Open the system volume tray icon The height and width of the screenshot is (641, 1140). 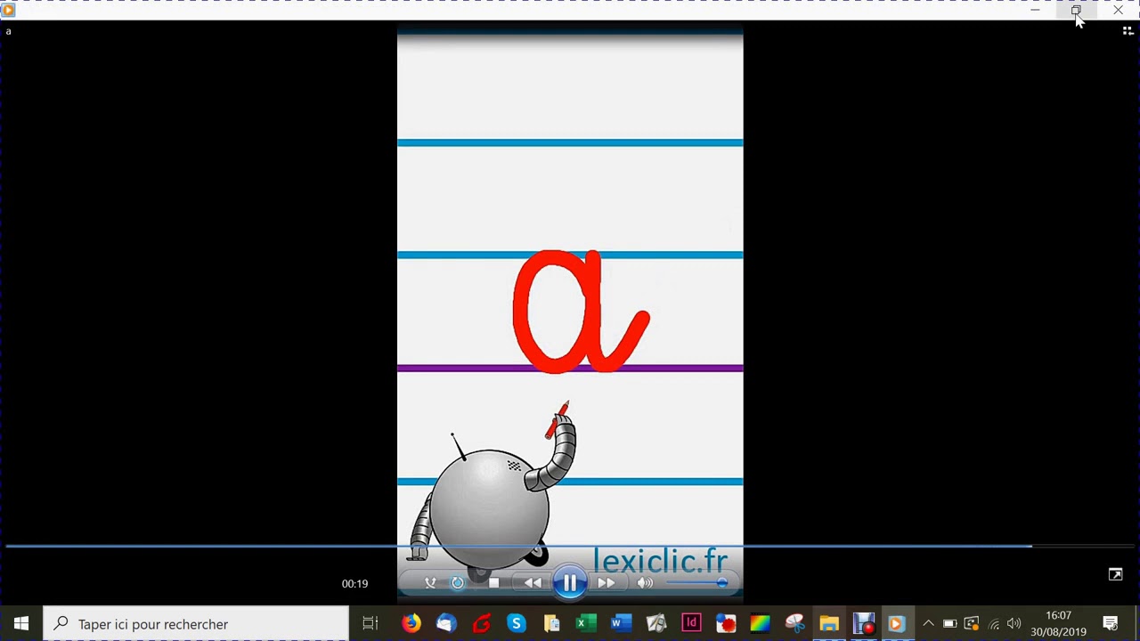1014,624
